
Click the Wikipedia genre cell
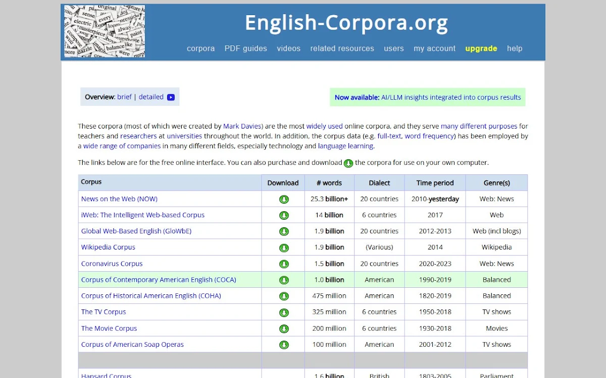pyautogui.click(x=496, y=247)
